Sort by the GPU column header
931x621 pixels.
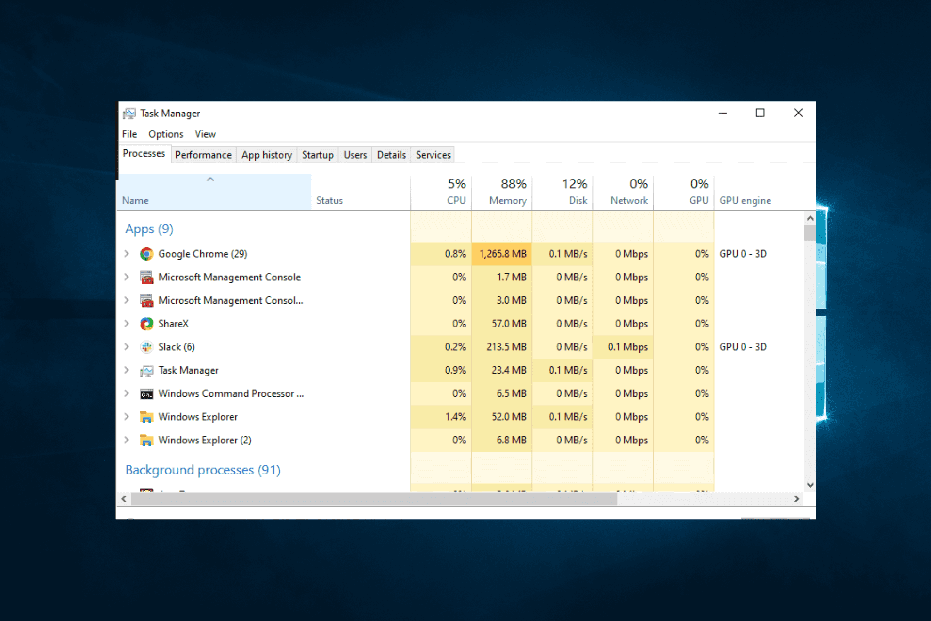(683, 192)
